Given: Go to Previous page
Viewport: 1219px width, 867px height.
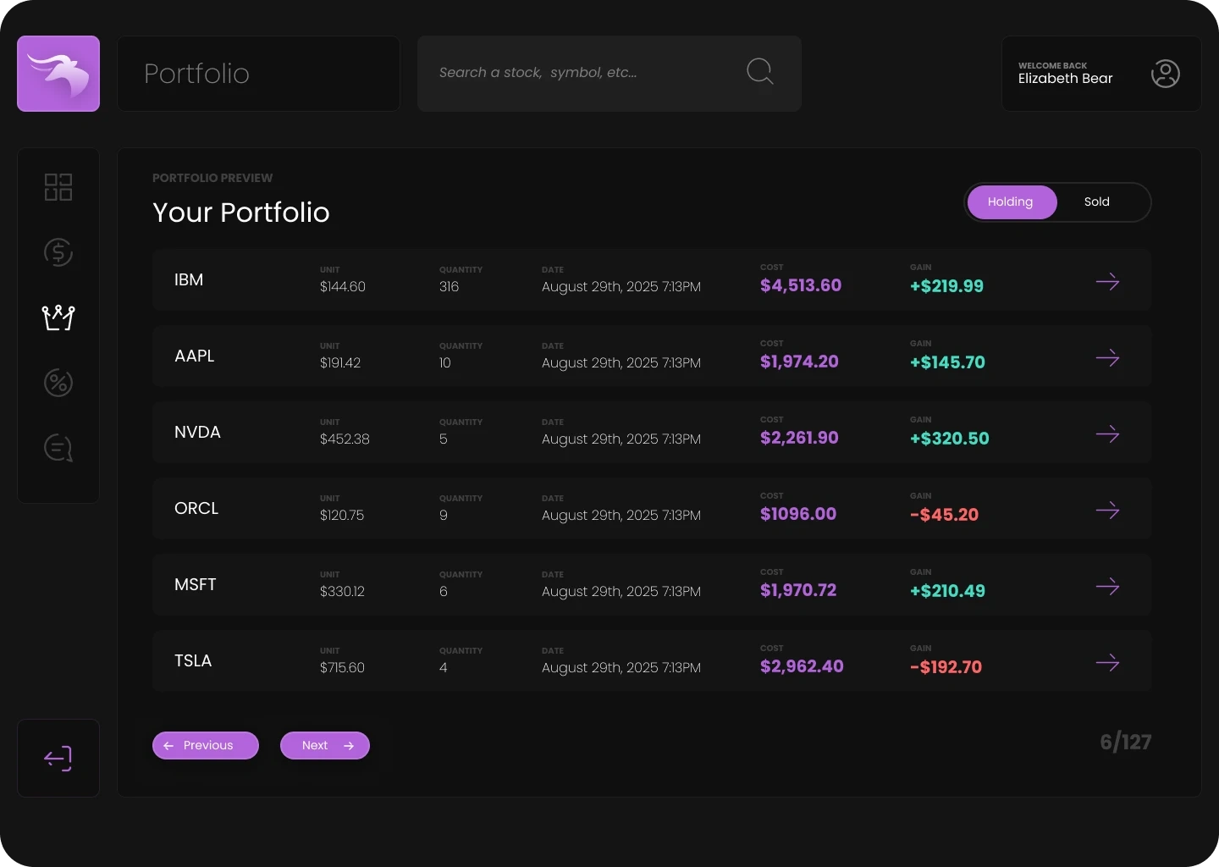Looking at the screenshot, I should [x=206, y=745].
